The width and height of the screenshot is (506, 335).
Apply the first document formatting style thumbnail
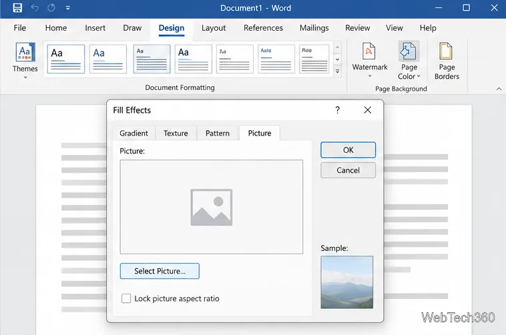pos(66,59)
